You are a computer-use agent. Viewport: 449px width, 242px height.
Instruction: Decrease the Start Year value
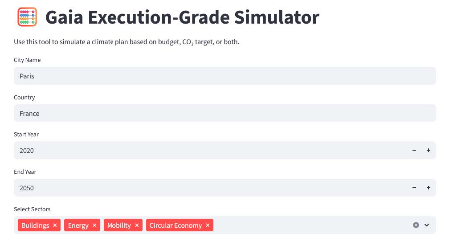tap(414, 151)
